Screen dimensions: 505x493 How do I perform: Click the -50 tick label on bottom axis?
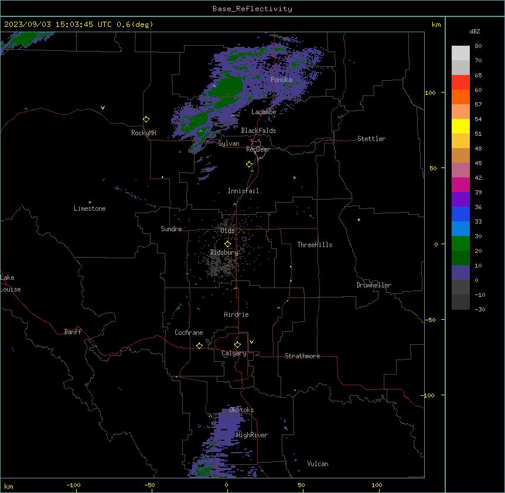(x=149, y=485)
